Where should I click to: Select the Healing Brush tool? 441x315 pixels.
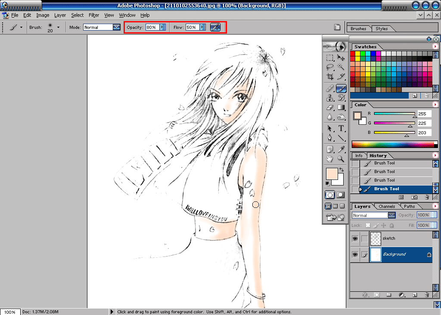click(x=329, y=89)
